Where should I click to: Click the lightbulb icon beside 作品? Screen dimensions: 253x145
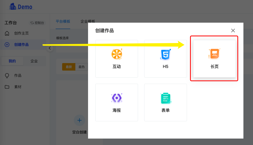(x=7, y=75)
